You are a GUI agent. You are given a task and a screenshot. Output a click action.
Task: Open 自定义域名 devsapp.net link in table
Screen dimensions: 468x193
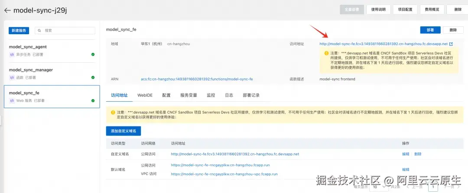click(235, 154)
